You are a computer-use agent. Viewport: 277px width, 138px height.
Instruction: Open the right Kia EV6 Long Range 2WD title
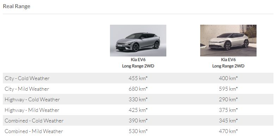tap(228, 63)
